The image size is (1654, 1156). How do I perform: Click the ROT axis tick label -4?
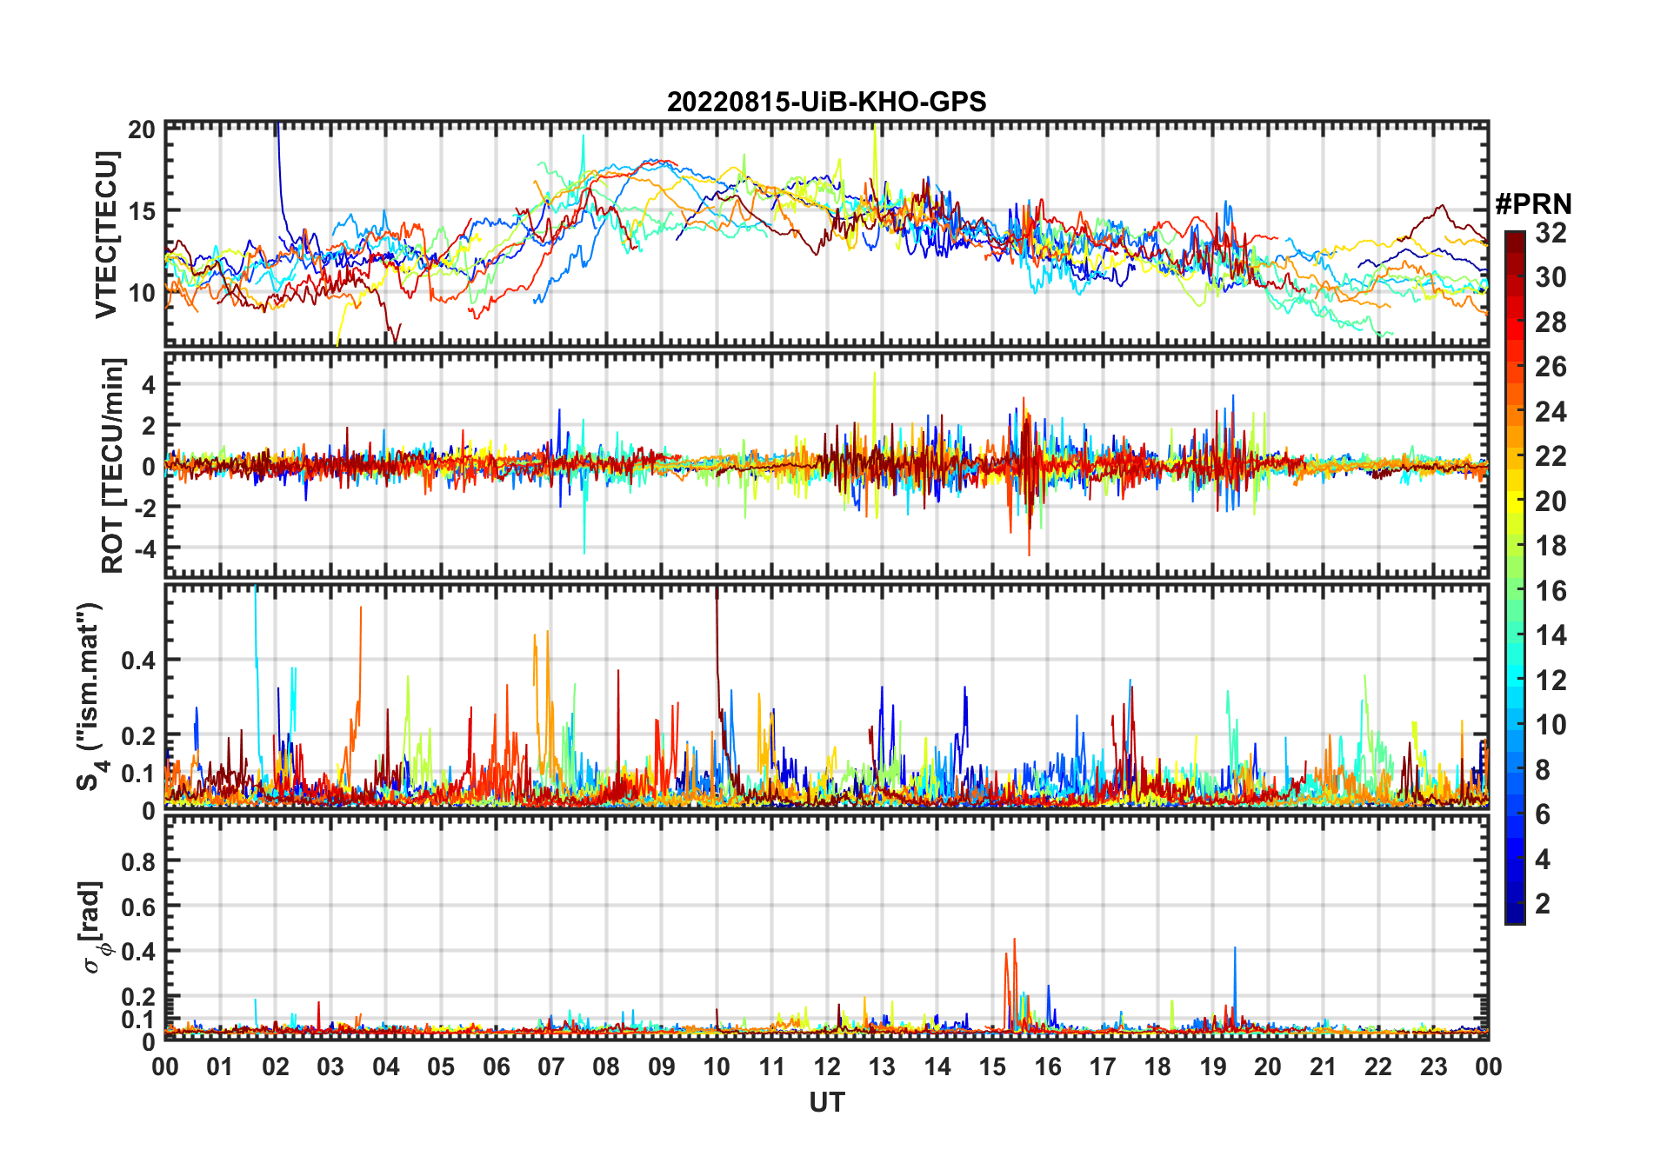(144, 548)
